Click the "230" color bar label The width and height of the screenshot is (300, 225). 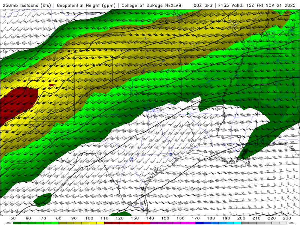pyautogui.click(x=287, y=218)
